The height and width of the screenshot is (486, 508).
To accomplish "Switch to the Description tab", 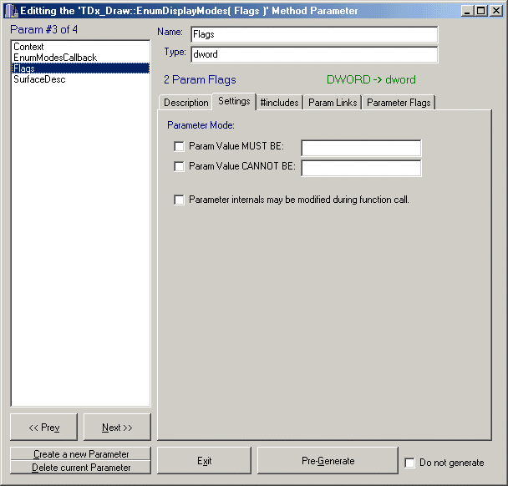I will [185, 103].
